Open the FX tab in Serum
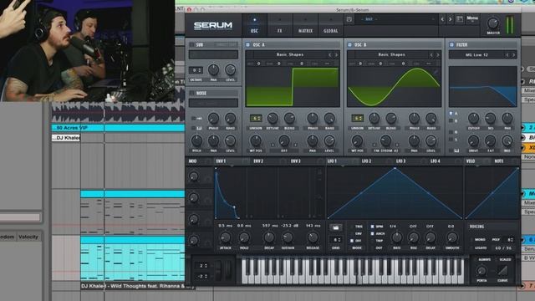The height and width of the screenshot is (301, 535). click(x=280, y=25)
